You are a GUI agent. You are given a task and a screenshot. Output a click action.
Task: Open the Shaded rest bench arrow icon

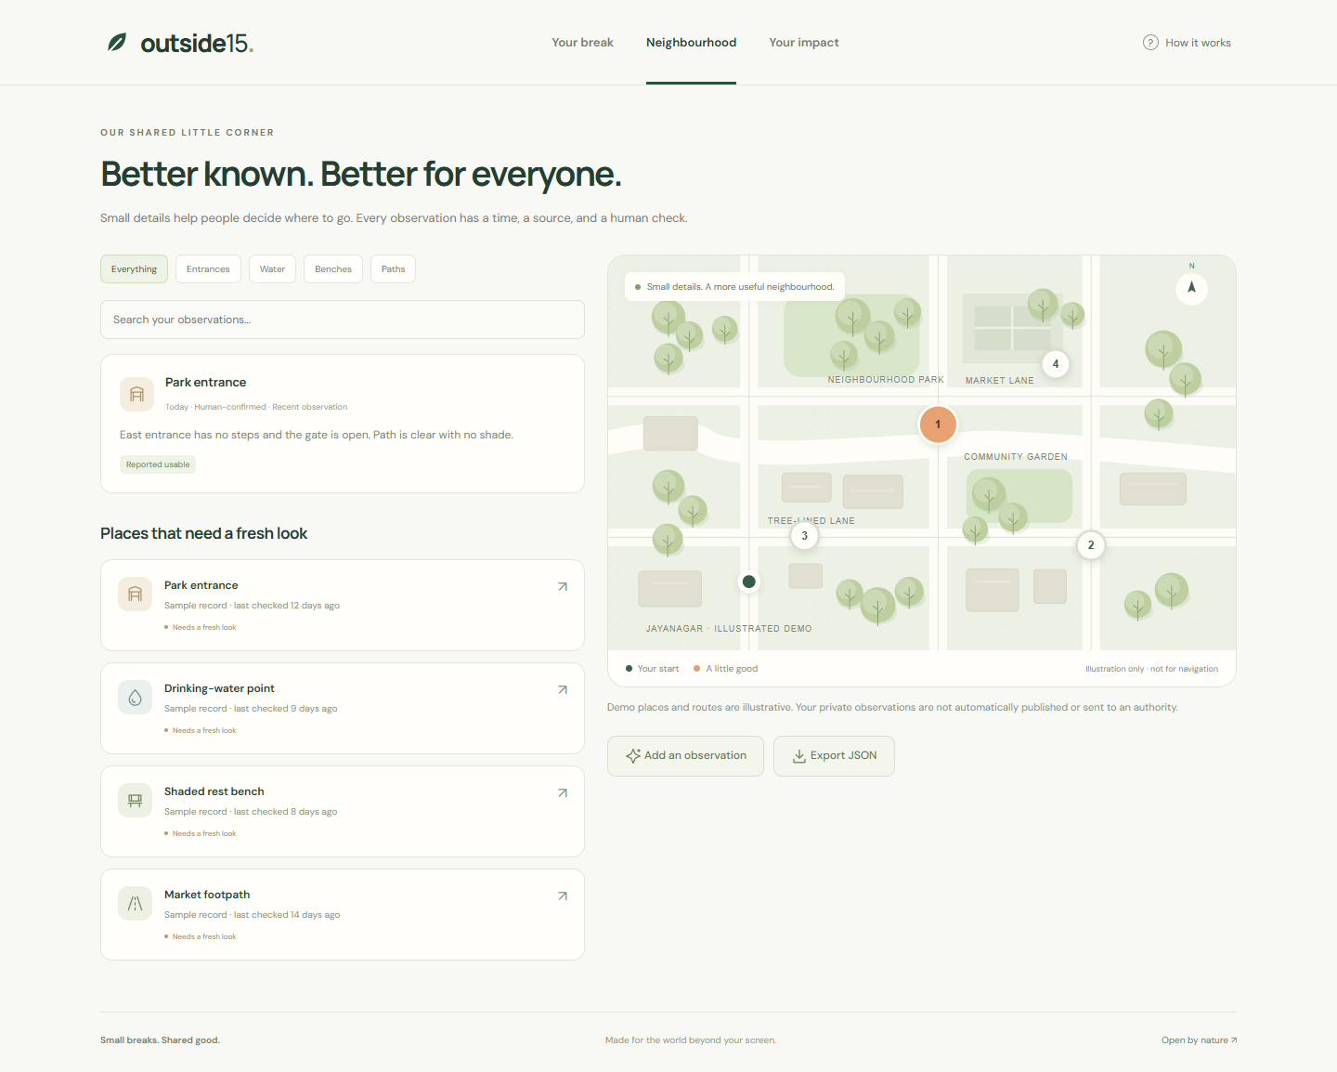click(x=562, y=792)
